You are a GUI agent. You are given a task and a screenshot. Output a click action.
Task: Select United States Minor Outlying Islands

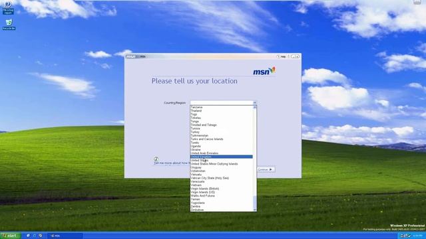(x=222, y=164)
